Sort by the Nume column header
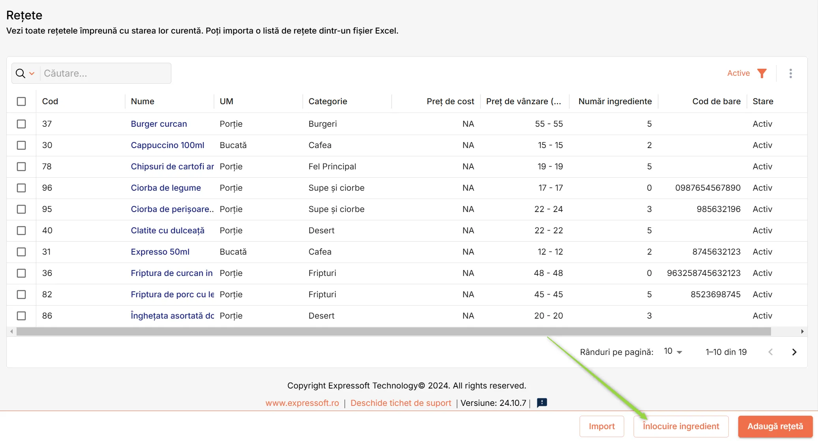The height and width of the screenshot is (441, 818). point(143,101)
